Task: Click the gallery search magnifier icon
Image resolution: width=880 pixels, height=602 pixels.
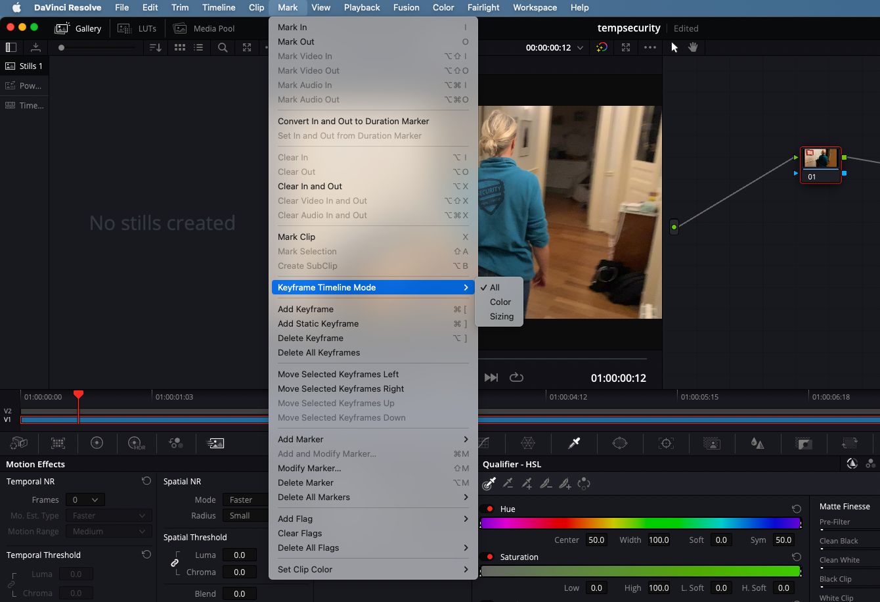Action: tap(223, 47)
